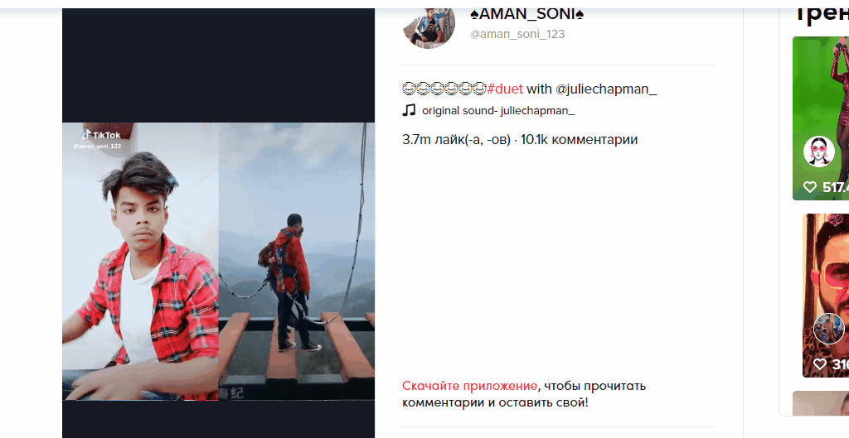This screenshot has height=438, width=849.
Task: Open sunglasses man trending video thumbnail
Action: (x=826, y=296)
